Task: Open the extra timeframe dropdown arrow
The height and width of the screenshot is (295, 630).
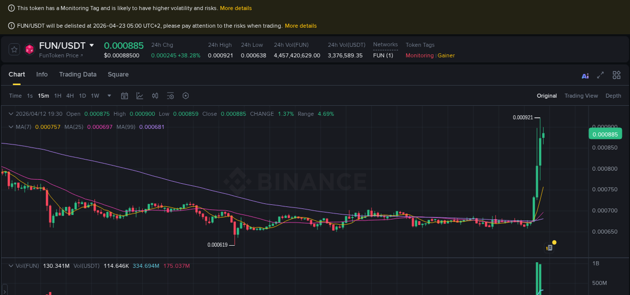Action: (109, 96)
